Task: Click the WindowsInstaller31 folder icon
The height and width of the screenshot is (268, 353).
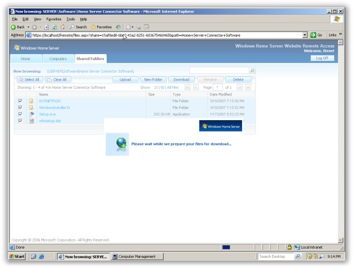Action: (31, 108)
